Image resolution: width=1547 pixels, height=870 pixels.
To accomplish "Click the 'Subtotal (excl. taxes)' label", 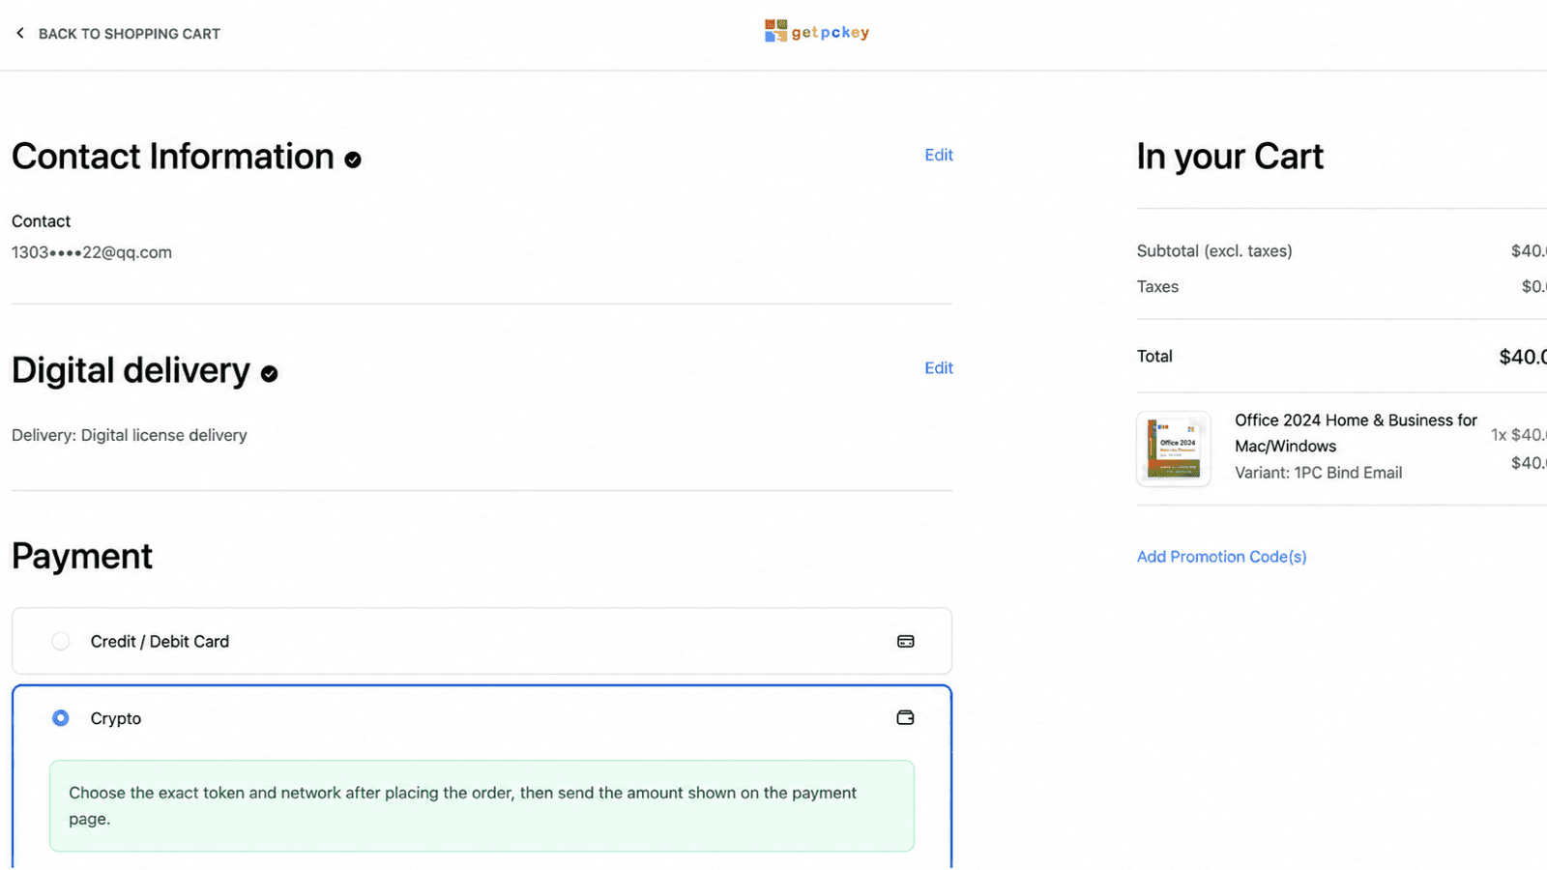I will click(1214, 250).
